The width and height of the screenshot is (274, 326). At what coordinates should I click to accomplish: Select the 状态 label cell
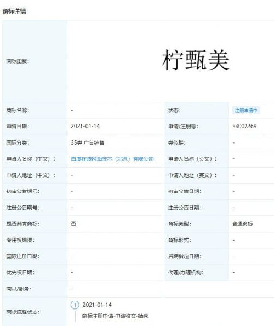196,110
